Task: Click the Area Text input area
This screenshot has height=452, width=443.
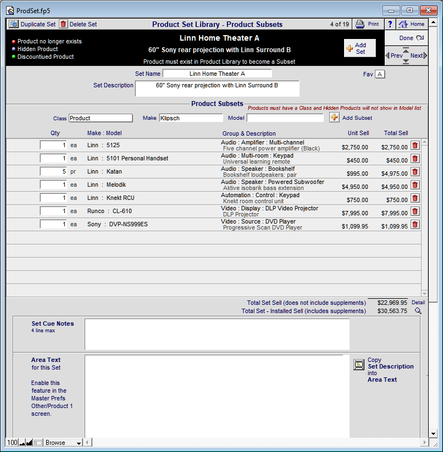Action: click(217, 397)
